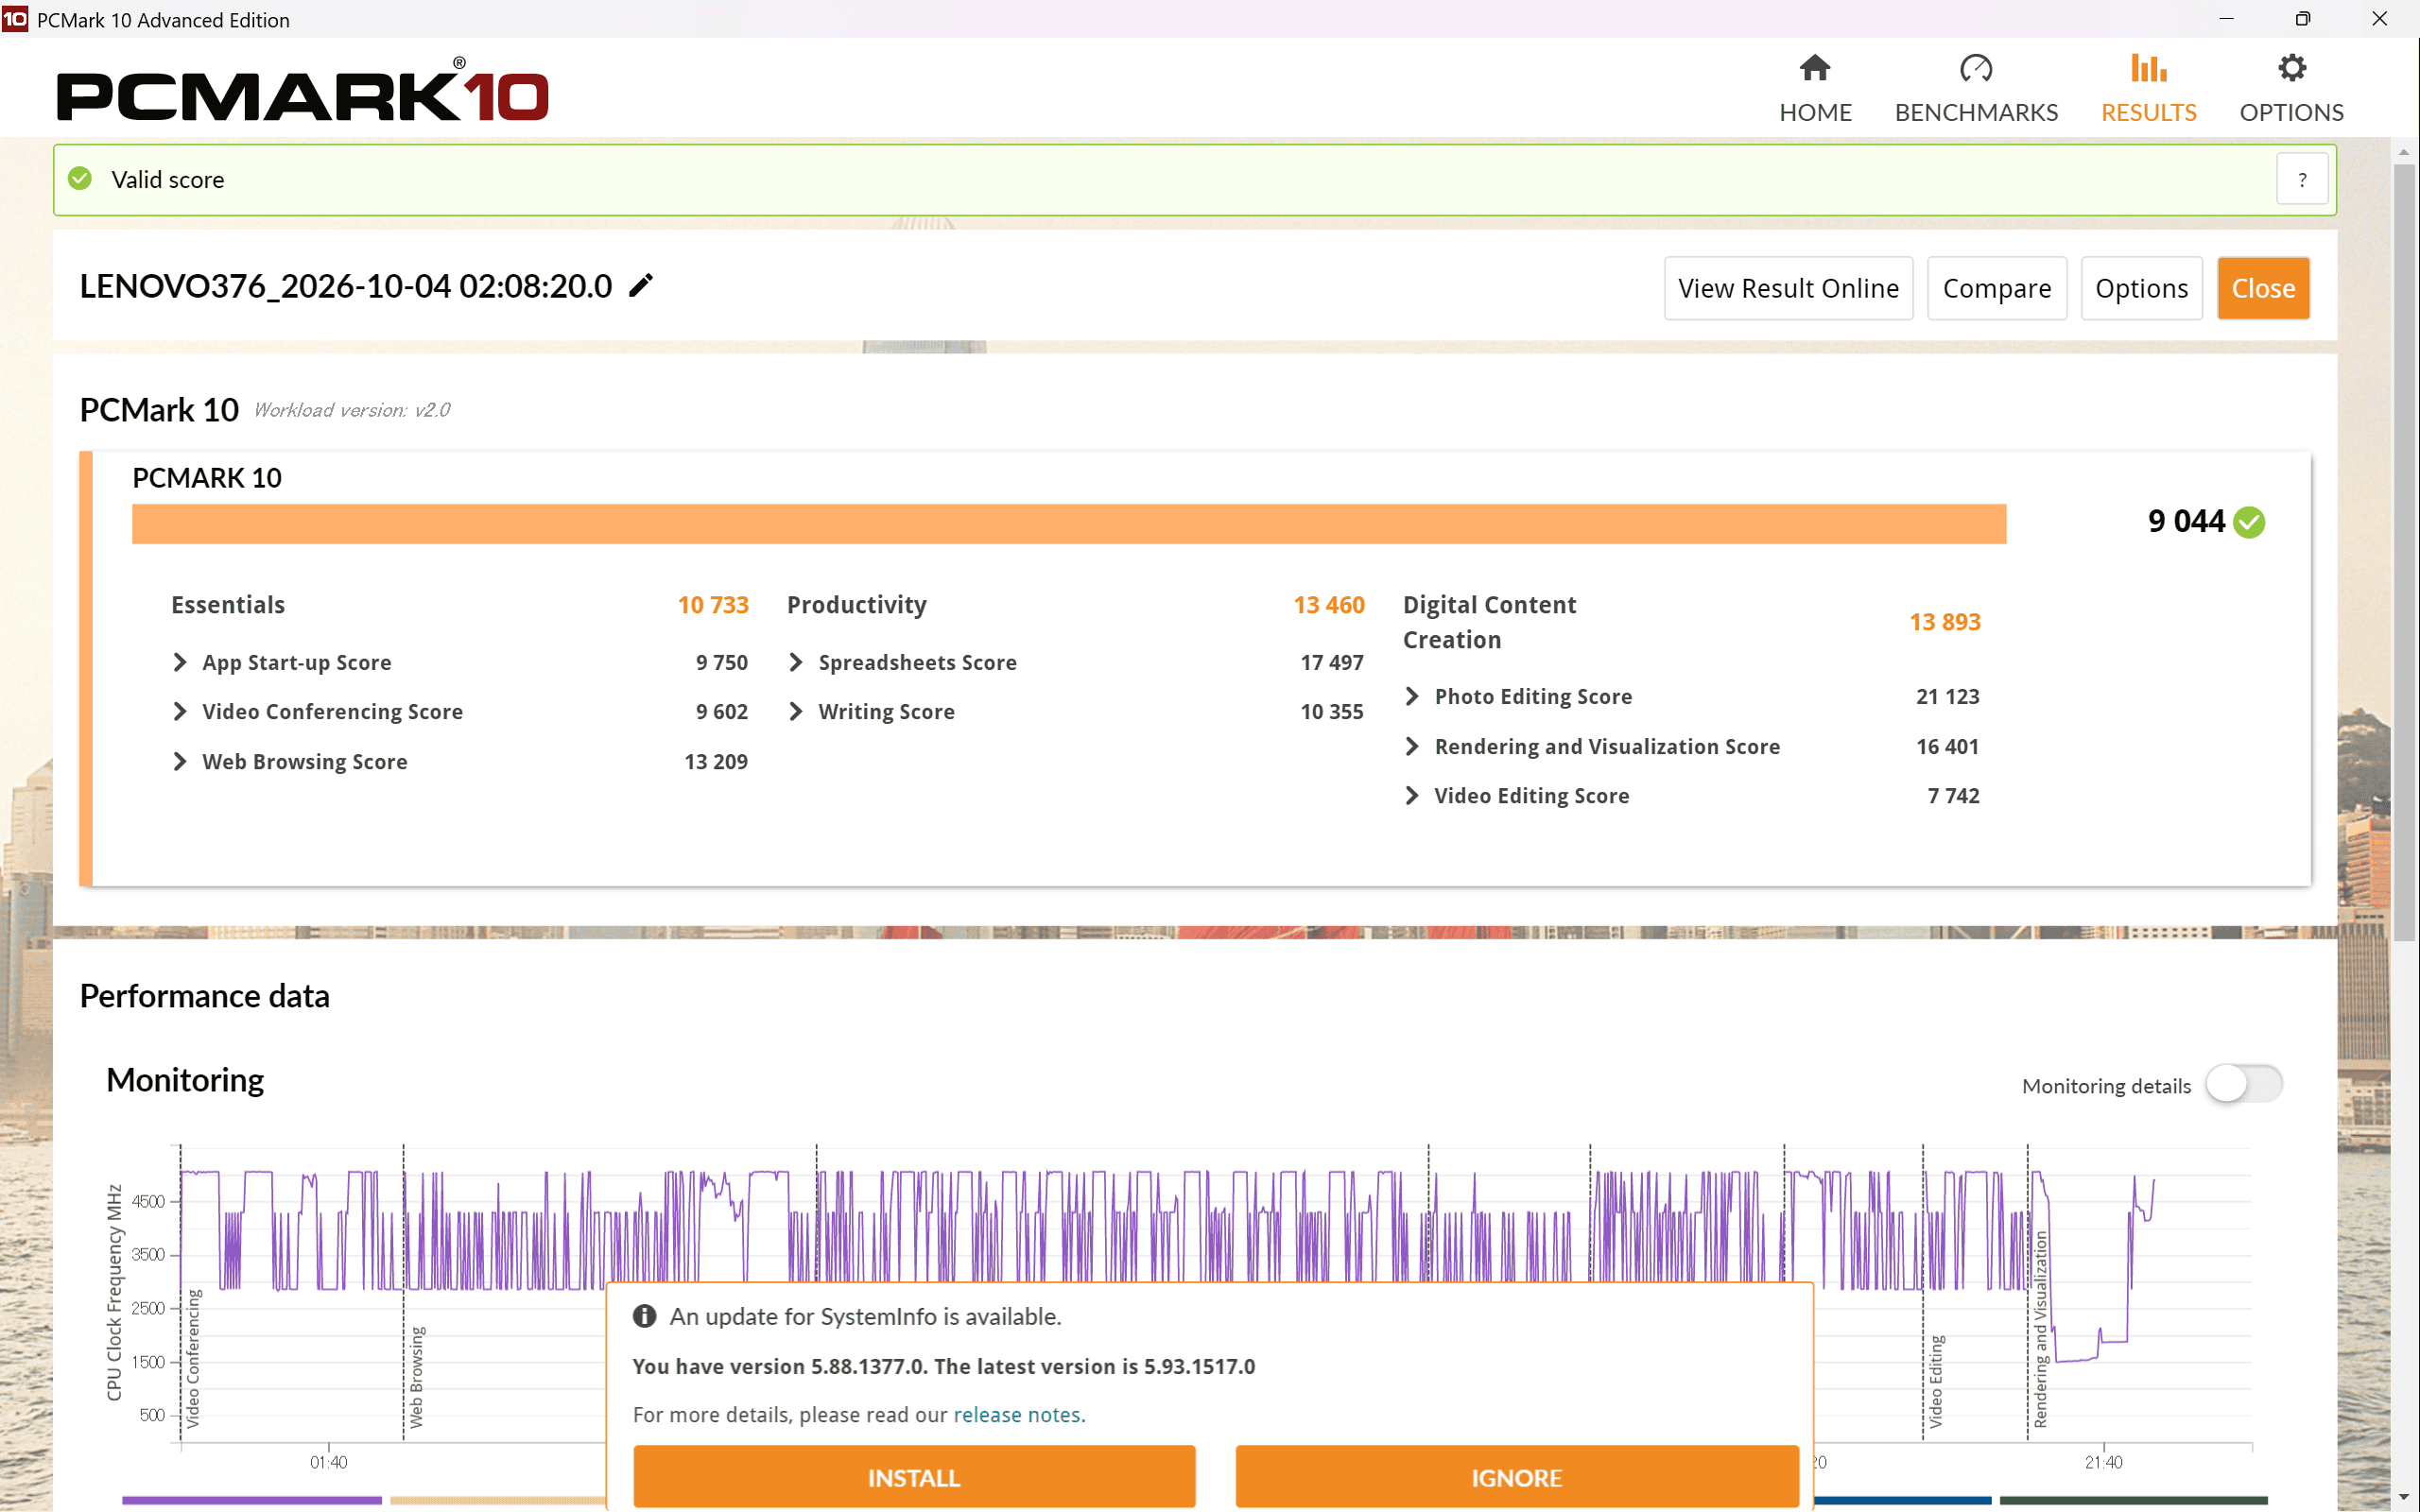
Task: Click the dark green legend bar under chart
Action: click(x=2133, y=1500)
